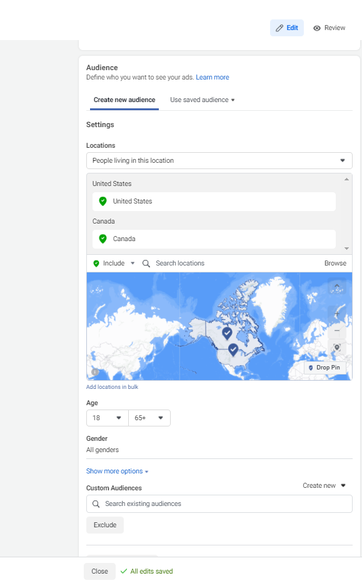Open the maximum age 65+ dropdown
Image resolution: width=362 pixels, height=583 pixels.
click(x=149, y=418)
